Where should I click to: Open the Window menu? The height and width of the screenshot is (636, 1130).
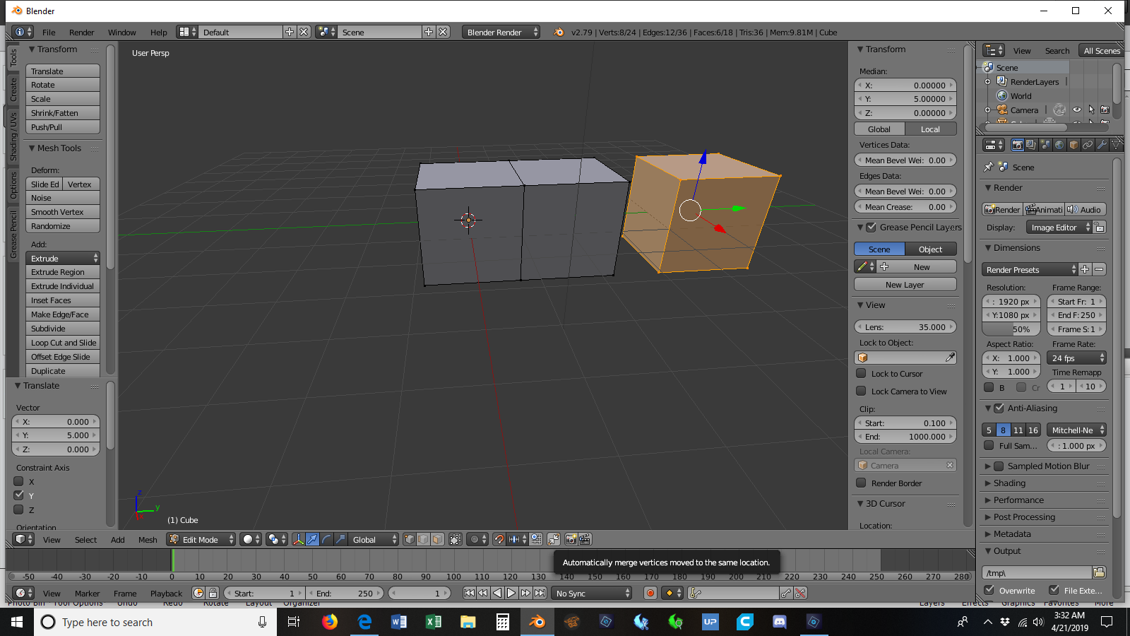pyautogui.click(x=121, y=33)
